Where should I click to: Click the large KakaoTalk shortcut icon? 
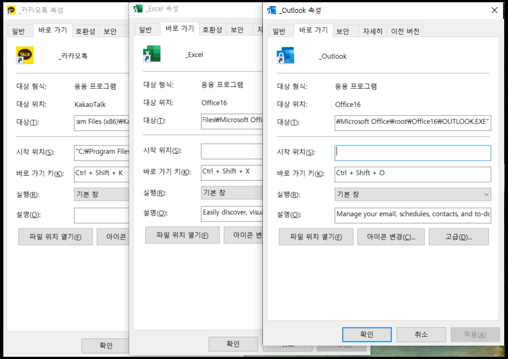pos(25,55)
